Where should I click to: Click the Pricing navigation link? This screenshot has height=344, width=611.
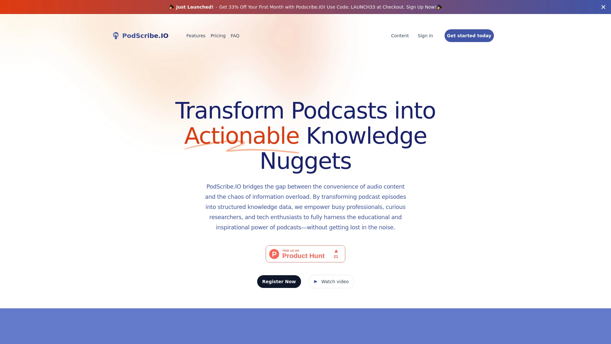tap(218, 36)
